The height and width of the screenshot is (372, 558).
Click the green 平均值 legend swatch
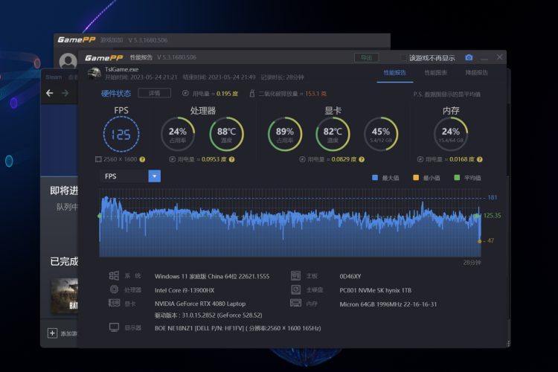(x=457, y=178)
